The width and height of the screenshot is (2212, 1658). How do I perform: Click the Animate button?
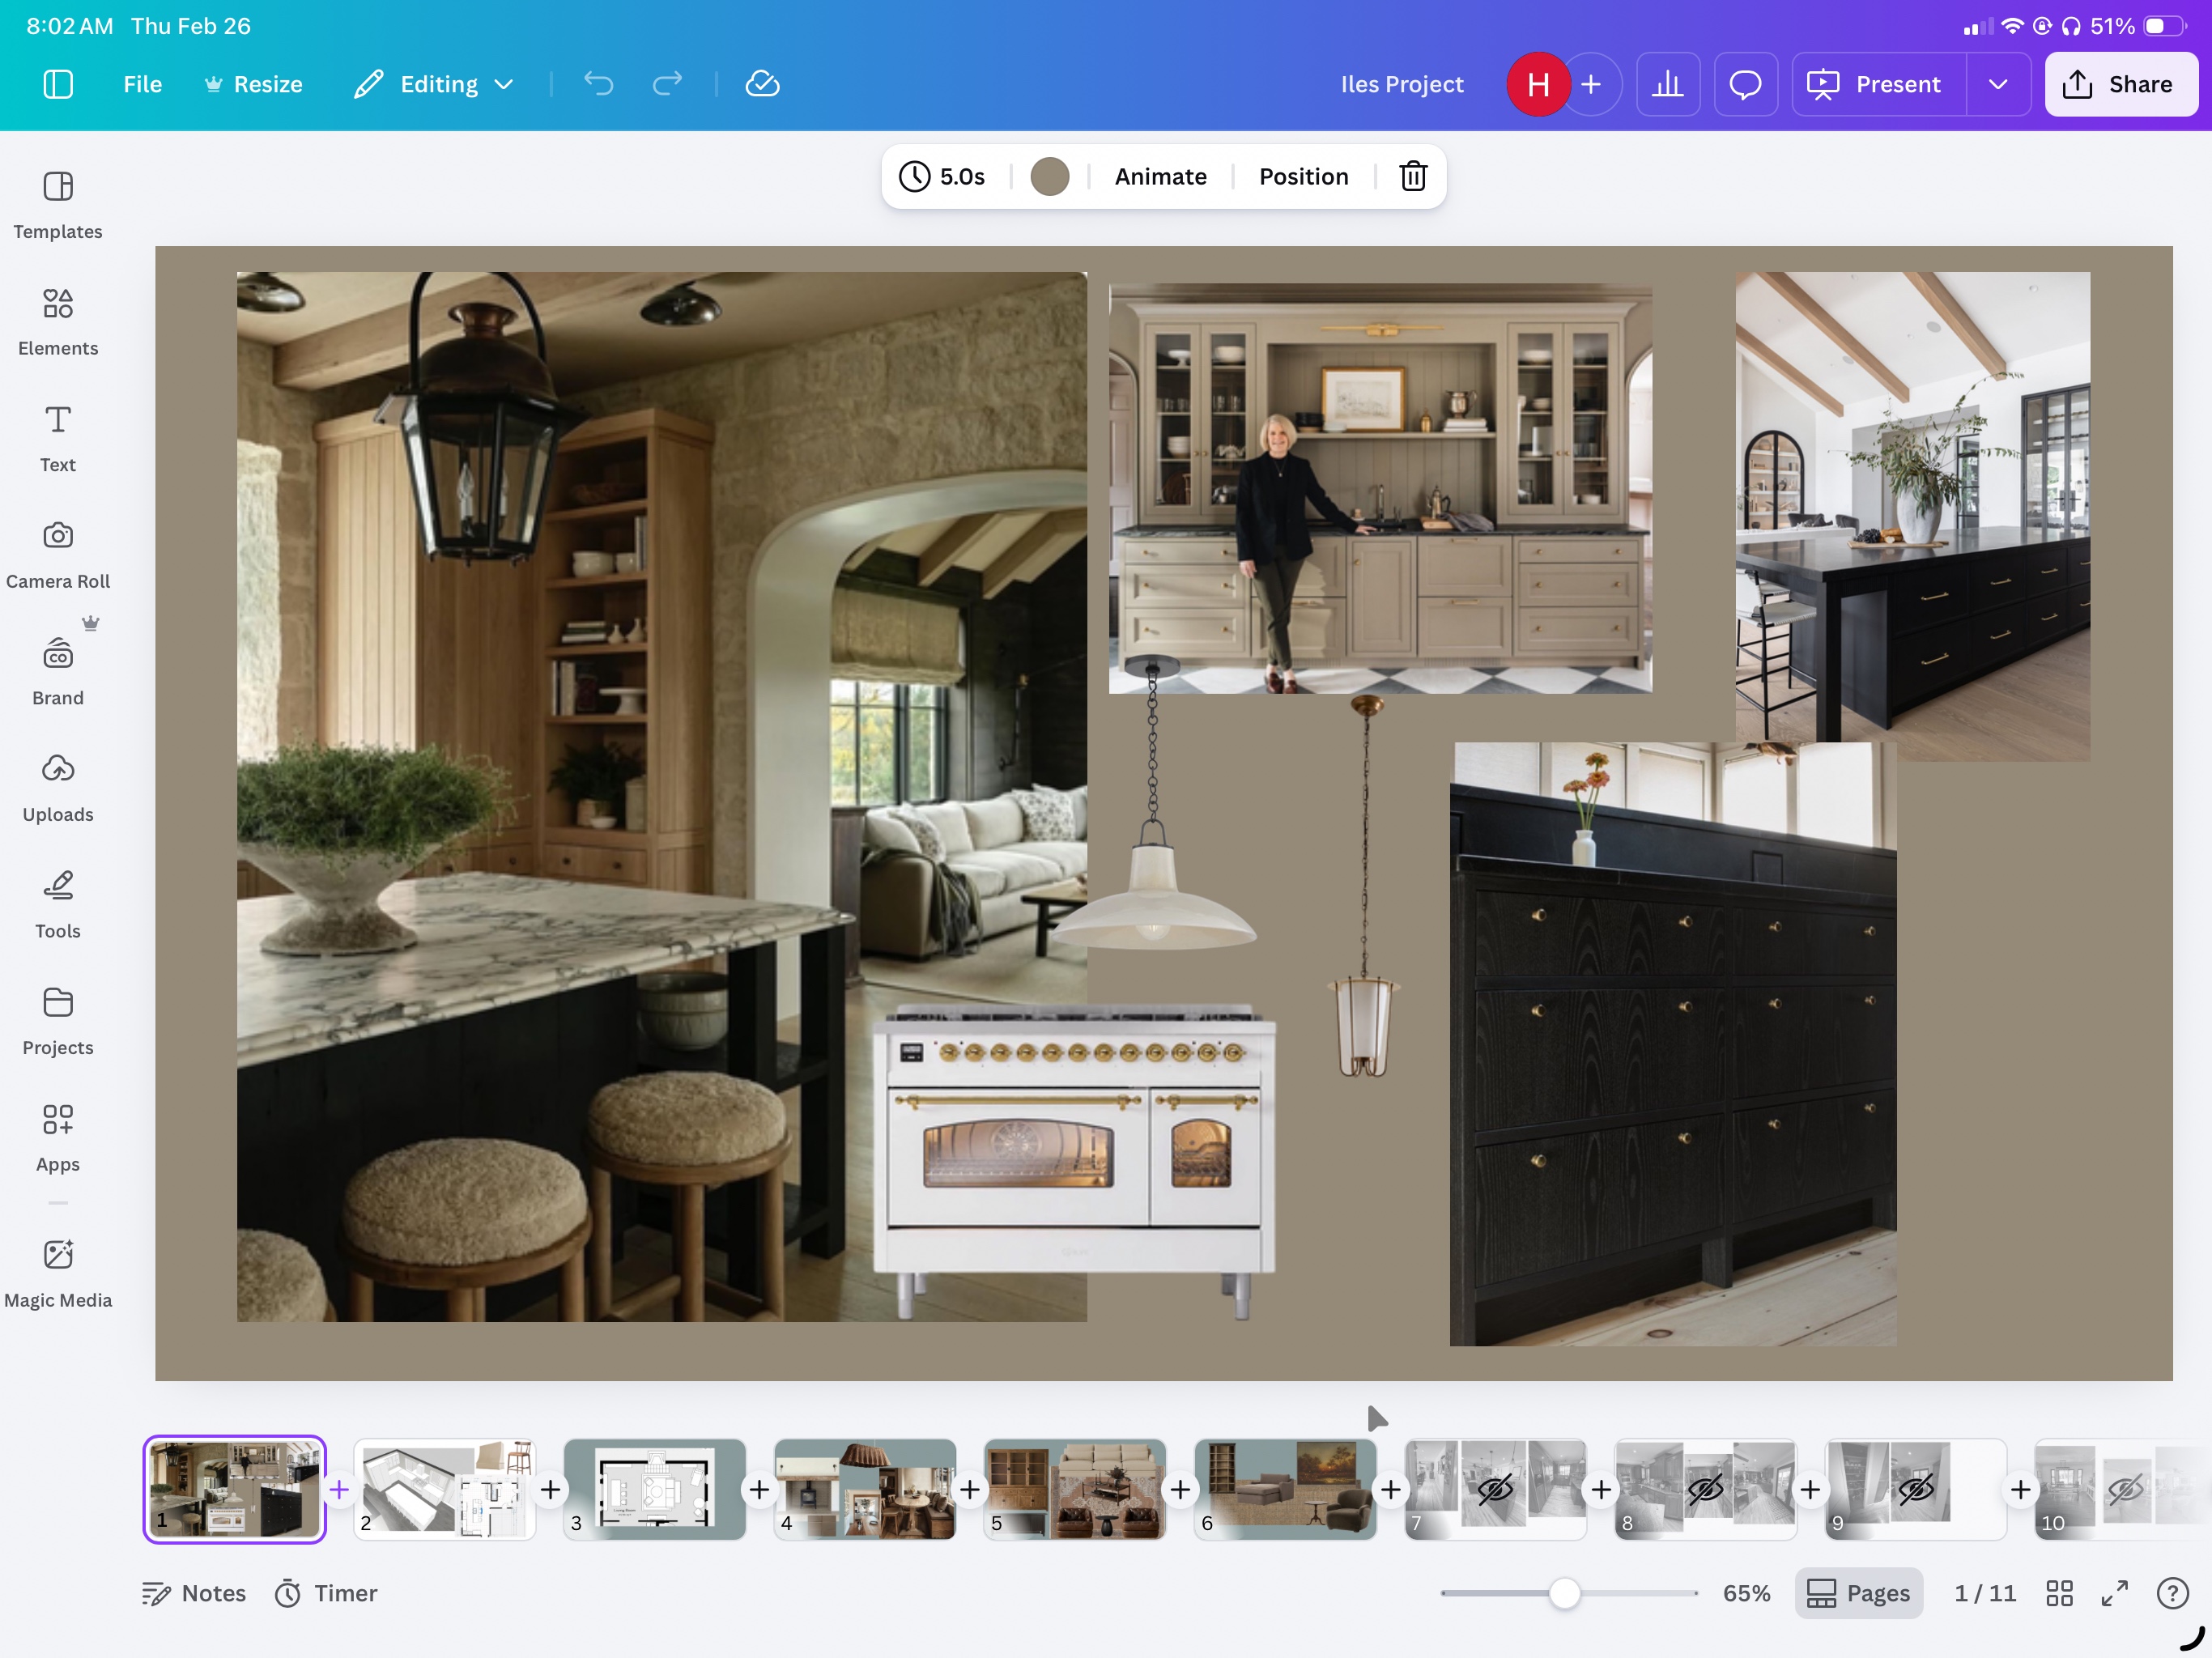pos(1160,176)
